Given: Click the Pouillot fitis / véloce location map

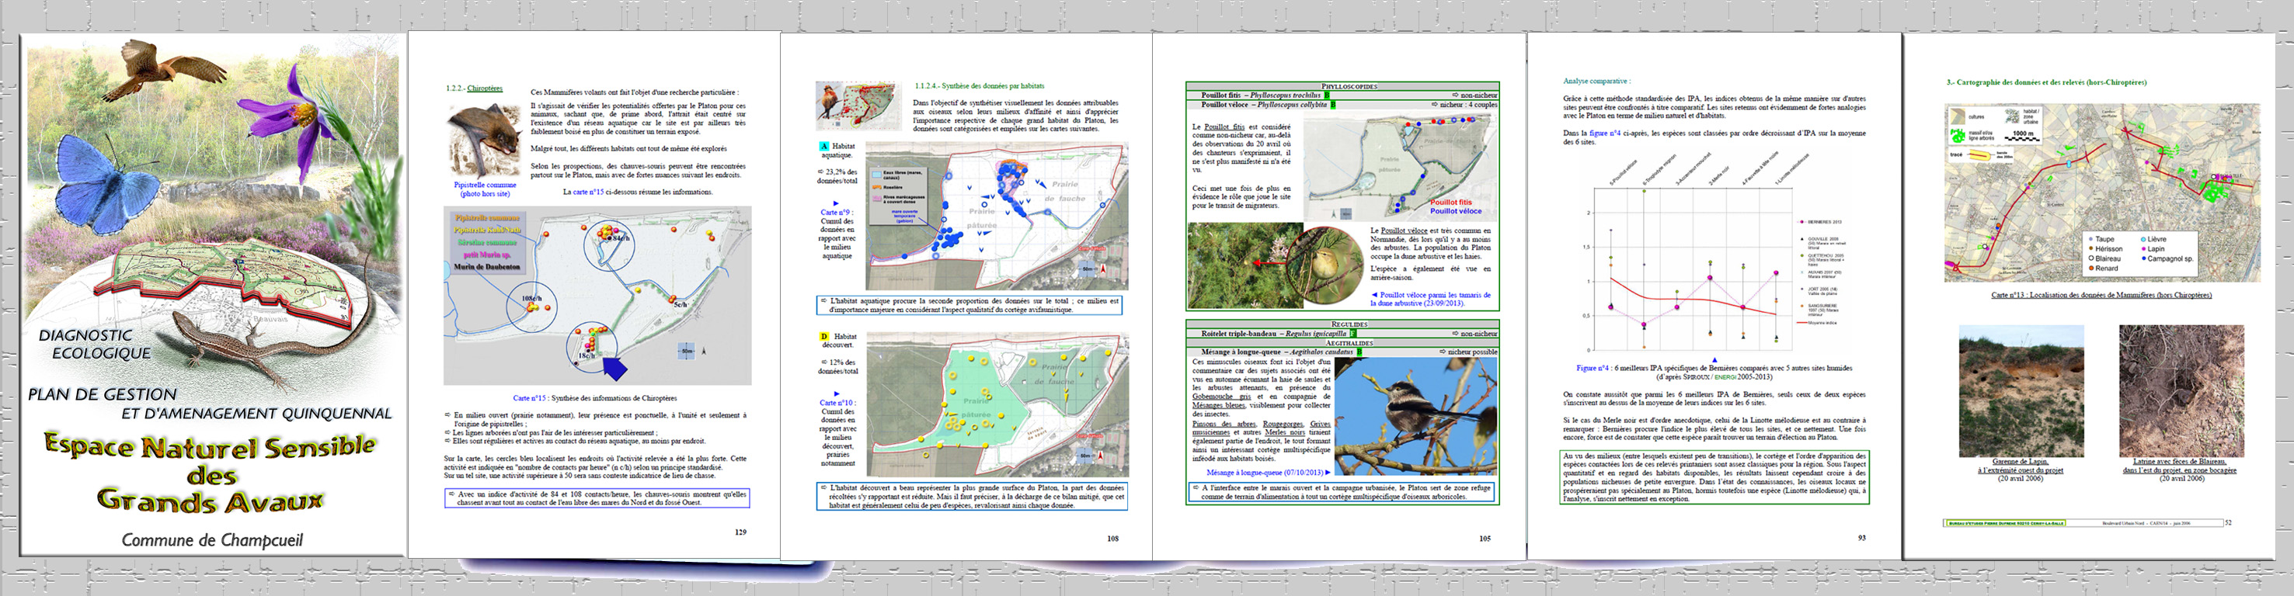Looking at the screenshot, I should 1400,166.
